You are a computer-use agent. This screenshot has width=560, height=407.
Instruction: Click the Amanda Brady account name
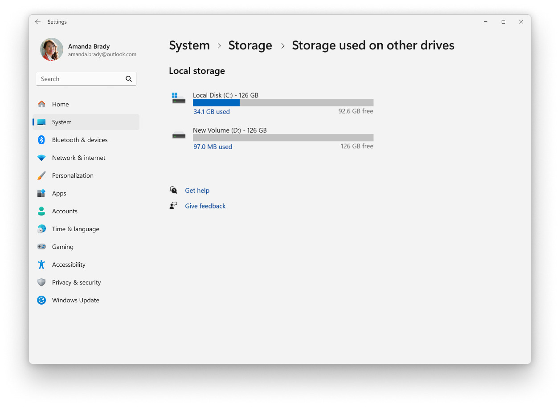(x=89, y=46)
